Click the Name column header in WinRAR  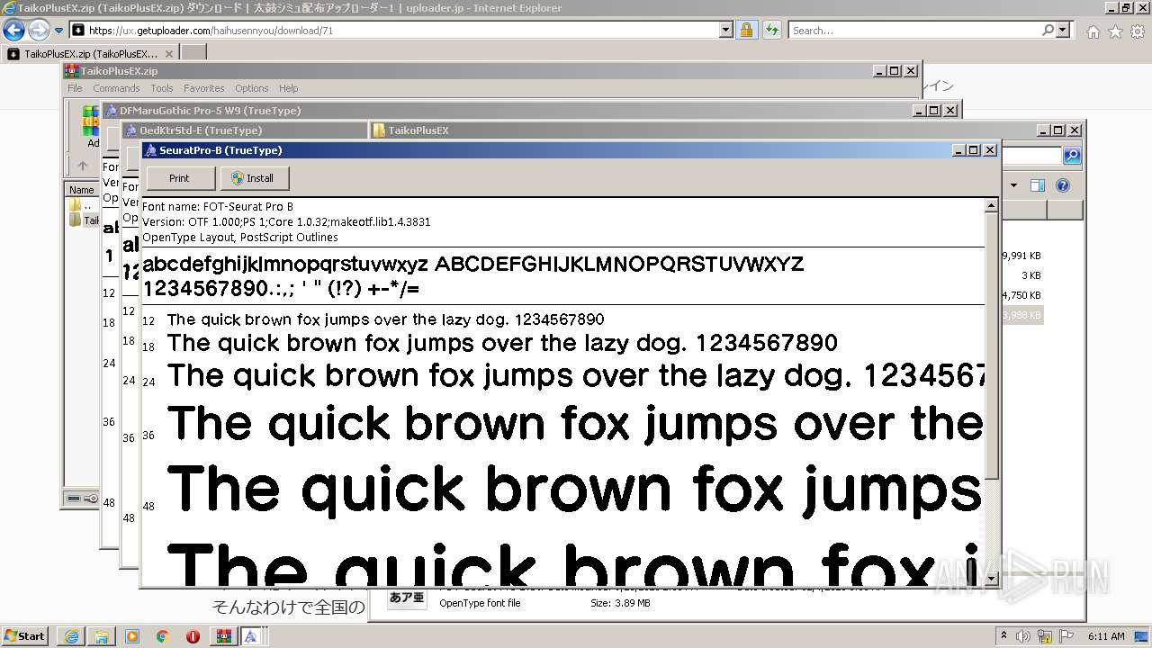pos(82,190)
